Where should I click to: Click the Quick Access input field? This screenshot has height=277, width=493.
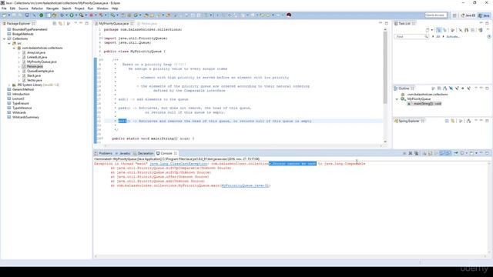pos(435,15)
